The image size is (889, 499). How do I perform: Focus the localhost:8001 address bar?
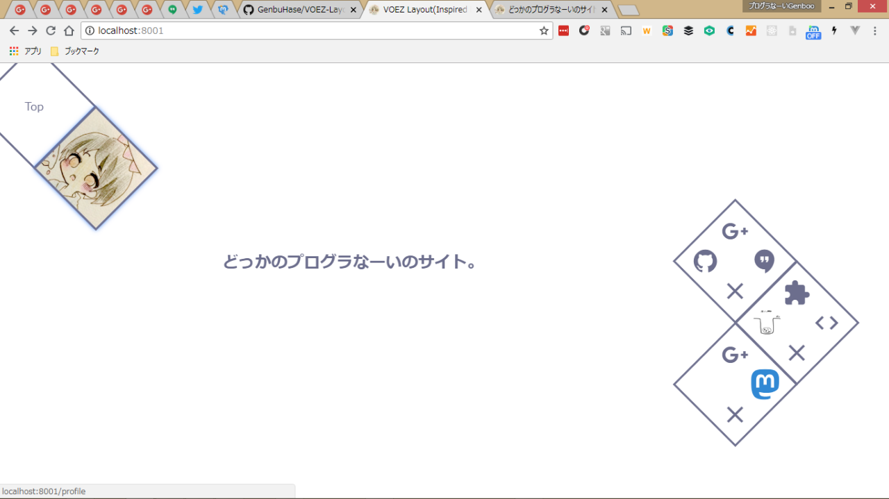(313, 31)
